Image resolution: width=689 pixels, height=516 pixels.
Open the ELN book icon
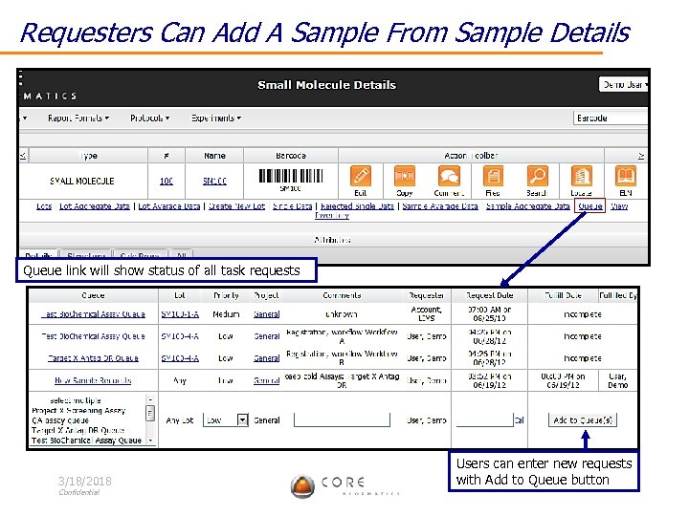pyautogui.click(x=625, y=177)
